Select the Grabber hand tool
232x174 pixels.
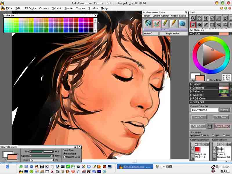point(199,18)
